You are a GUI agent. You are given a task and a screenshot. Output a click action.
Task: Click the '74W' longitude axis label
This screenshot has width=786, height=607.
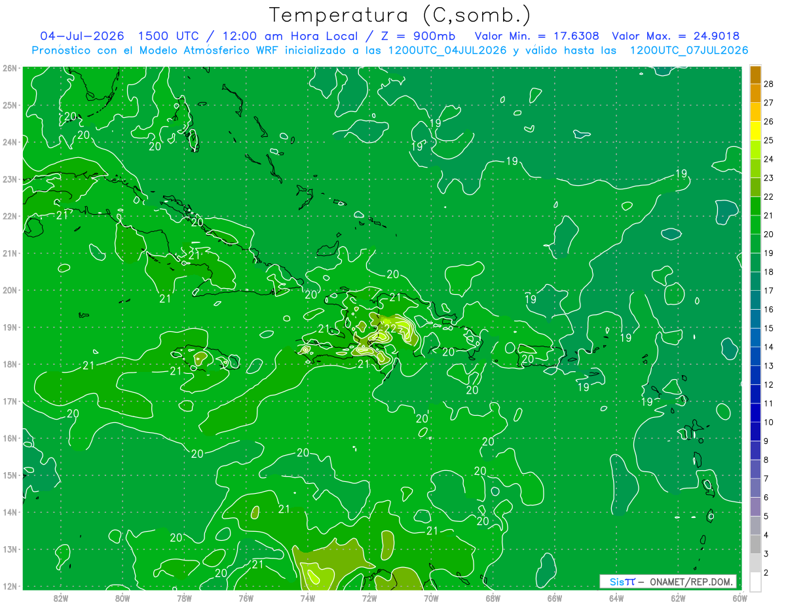click(x=308, y=598)
